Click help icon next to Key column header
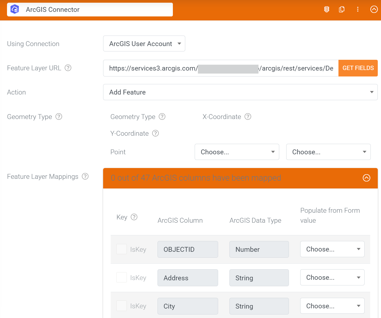The image size is (381, 318). pyautogui.click(x=134, y=217)
